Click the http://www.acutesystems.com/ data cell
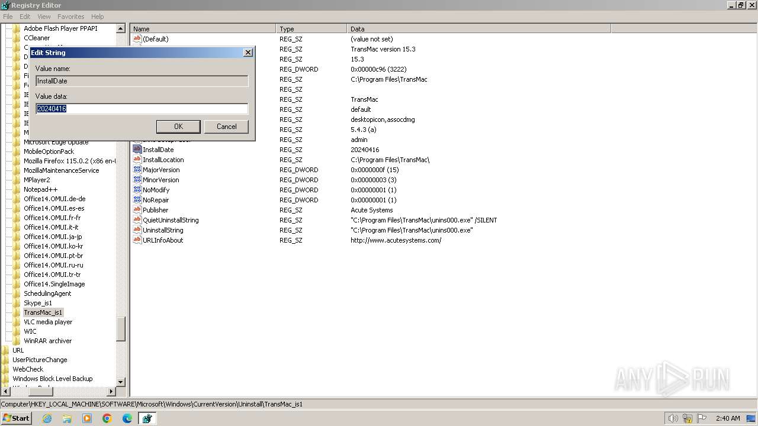The height and width of the screenshot is (426, 758). (396, 240)
